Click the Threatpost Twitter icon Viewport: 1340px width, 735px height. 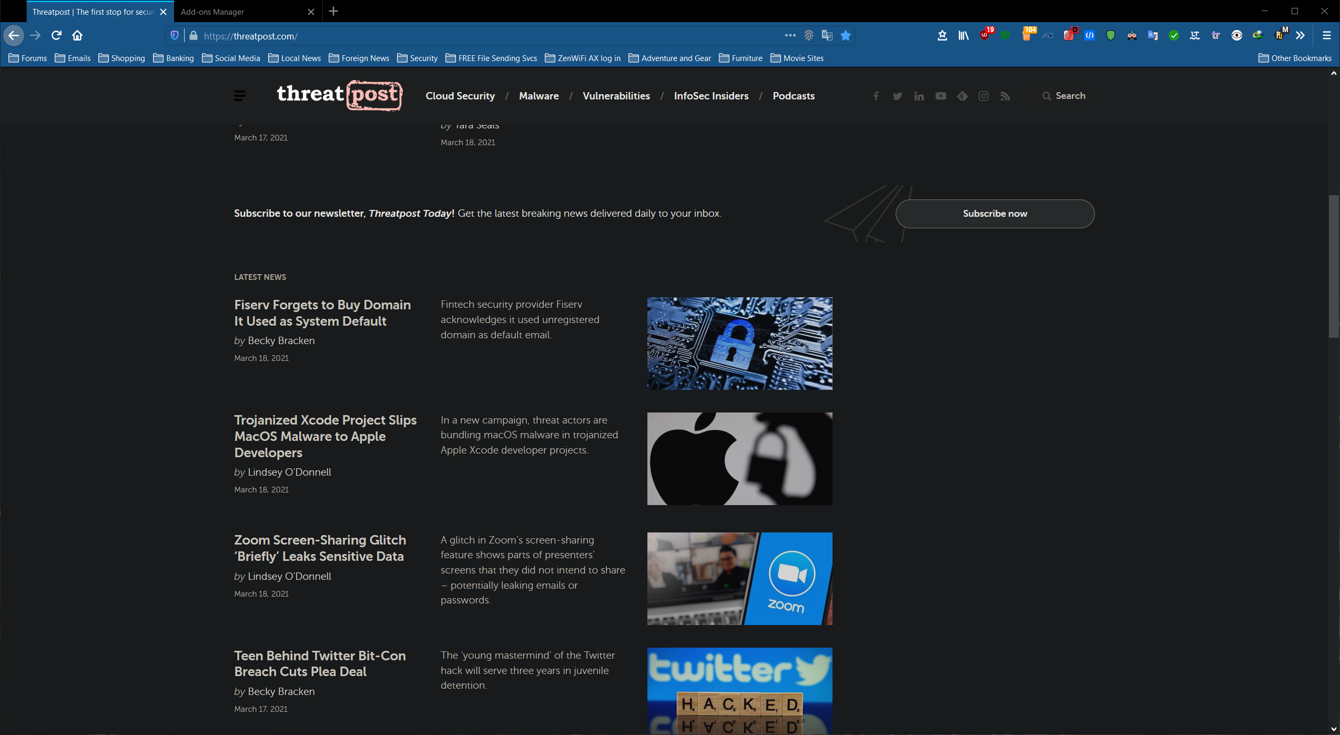tap(897, 96)
